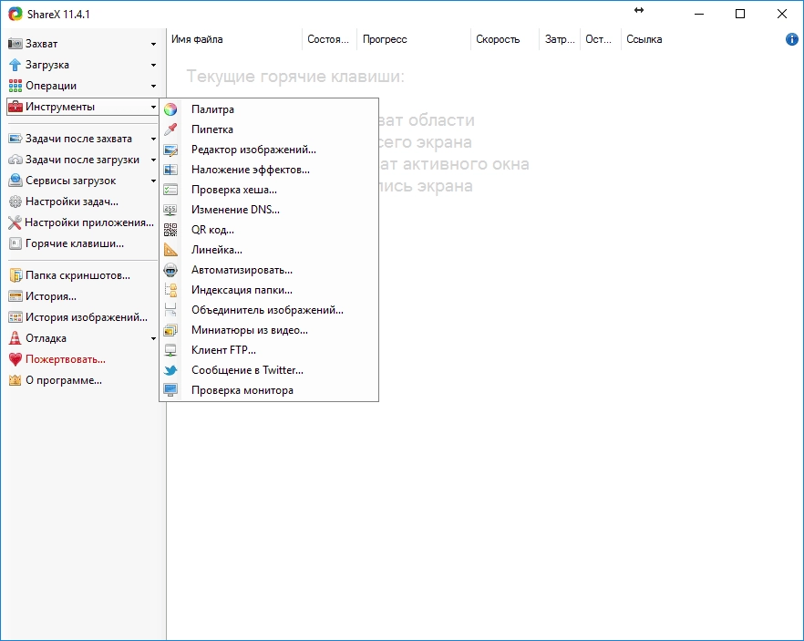Expand Задачи после захвата arrow

(x=153, y=139)
